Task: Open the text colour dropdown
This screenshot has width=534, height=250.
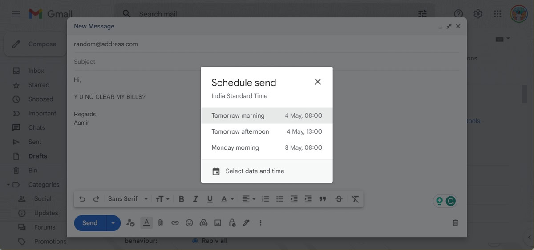Action: coord(227,199)
